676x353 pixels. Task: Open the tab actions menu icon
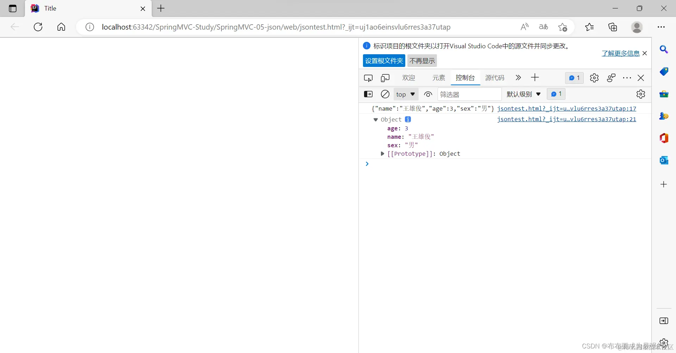point(13,8)
